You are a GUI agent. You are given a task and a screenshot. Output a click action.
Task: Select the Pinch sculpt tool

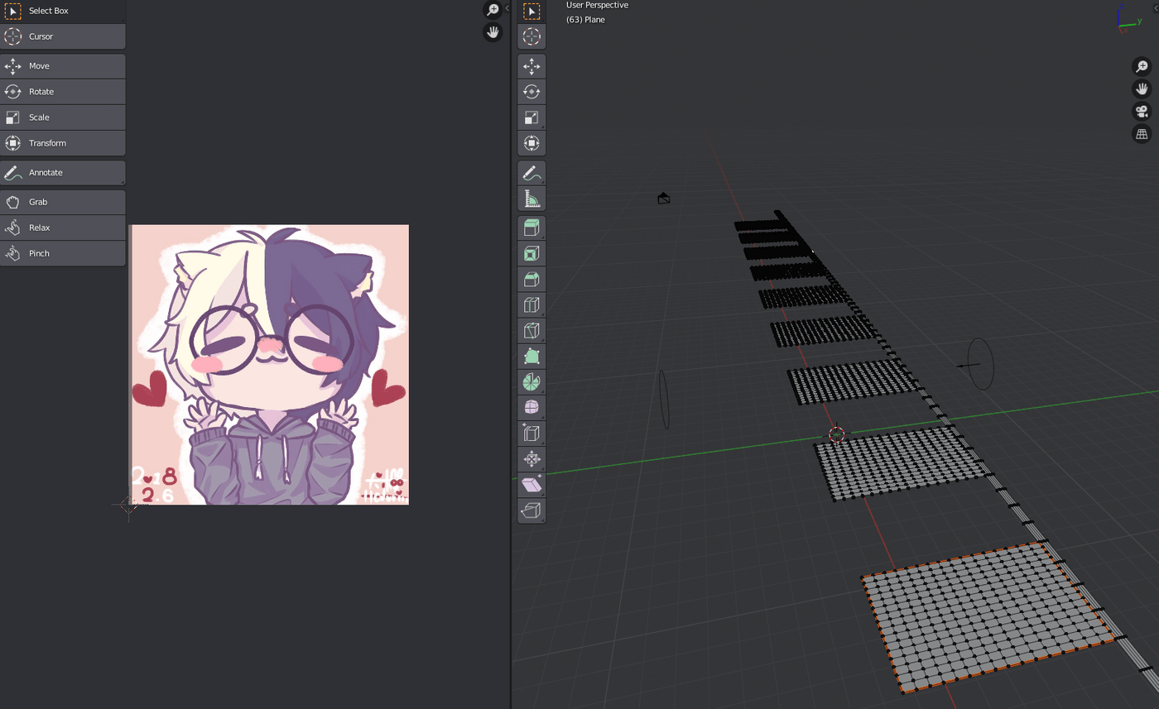point(63,253)
